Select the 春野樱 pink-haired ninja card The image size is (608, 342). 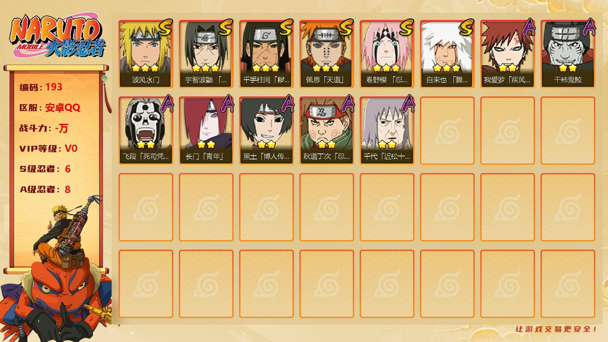pyautogui.click(x=387, y=54)
